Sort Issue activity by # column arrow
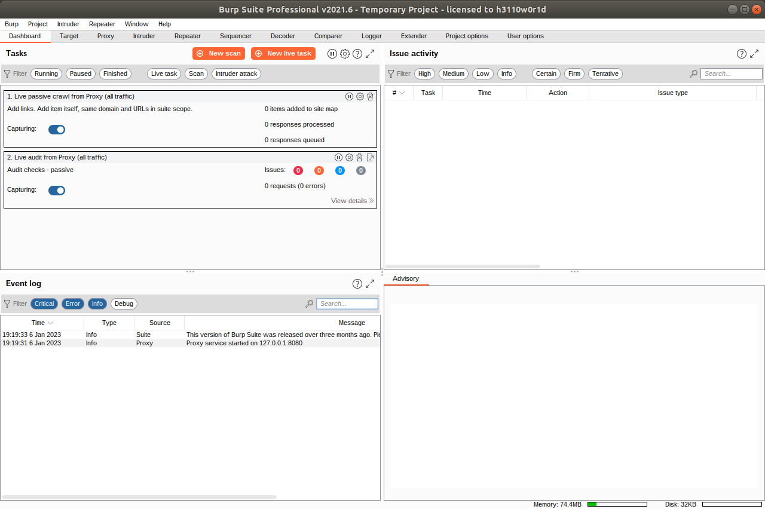Viewport: 765px width, 509px height. coord(402,93)
